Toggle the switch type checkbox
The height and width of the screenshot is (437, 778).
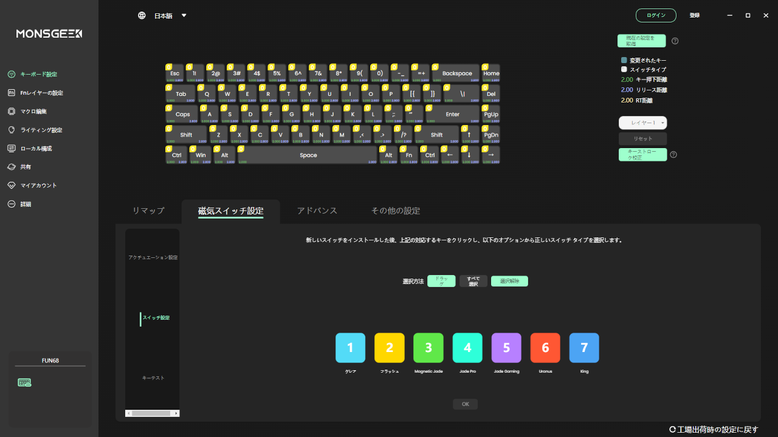624,70
